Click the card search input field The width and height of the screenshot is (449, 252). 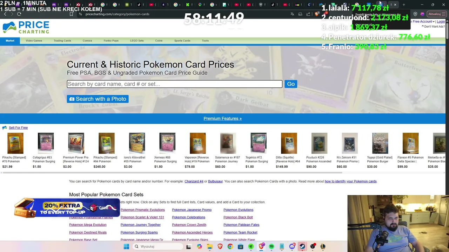click(175, 84)
